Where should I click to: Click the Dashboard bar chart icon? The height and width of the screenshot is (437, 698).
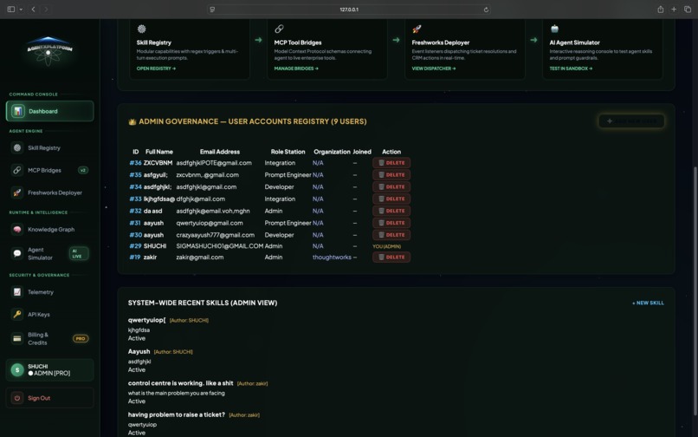pyautogui.click(x=18, y=111)
